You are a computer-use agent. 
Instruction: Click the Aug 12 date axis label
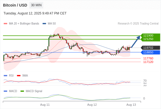pyautogui.click(x=92, y=105)
